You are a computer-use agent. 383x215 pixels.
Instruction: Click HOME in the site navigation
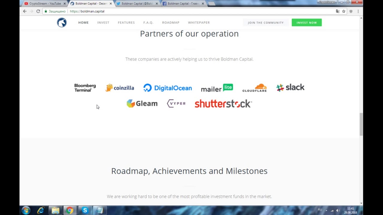tap(83, 22)
